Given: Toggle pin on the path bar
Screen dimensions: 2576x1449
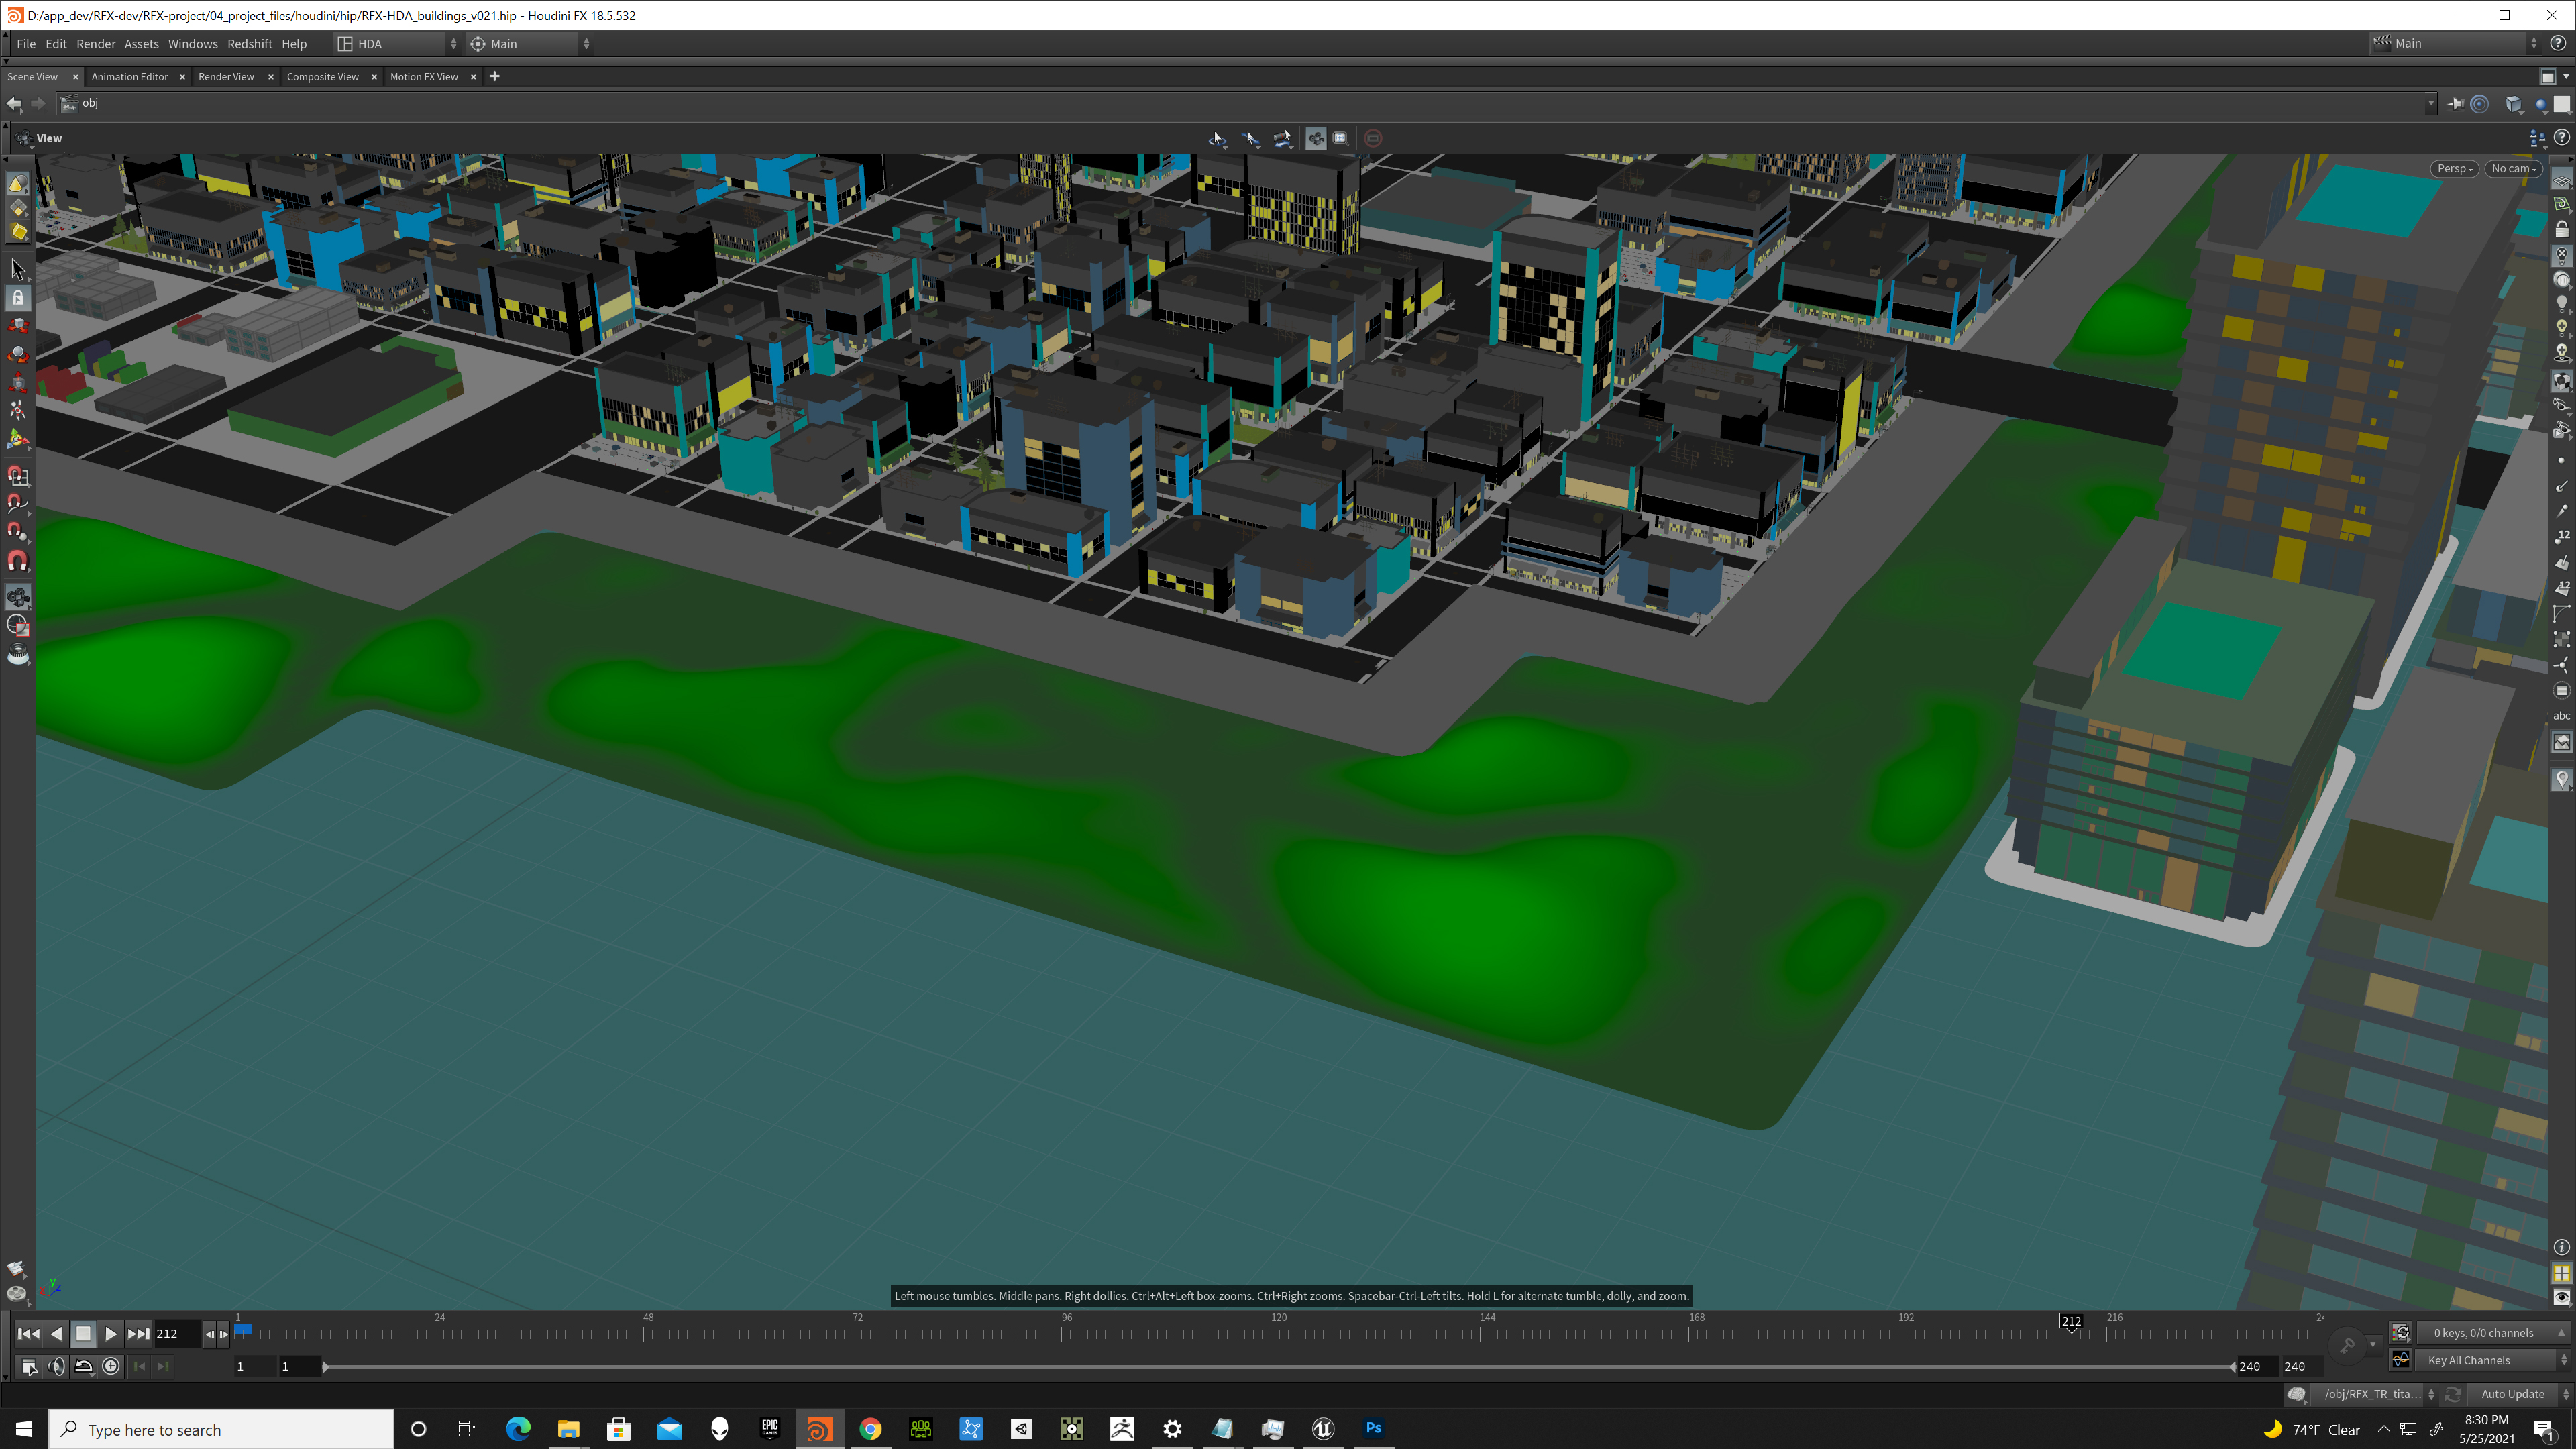Looking at the screenshot, I should tap(2455, 103).
